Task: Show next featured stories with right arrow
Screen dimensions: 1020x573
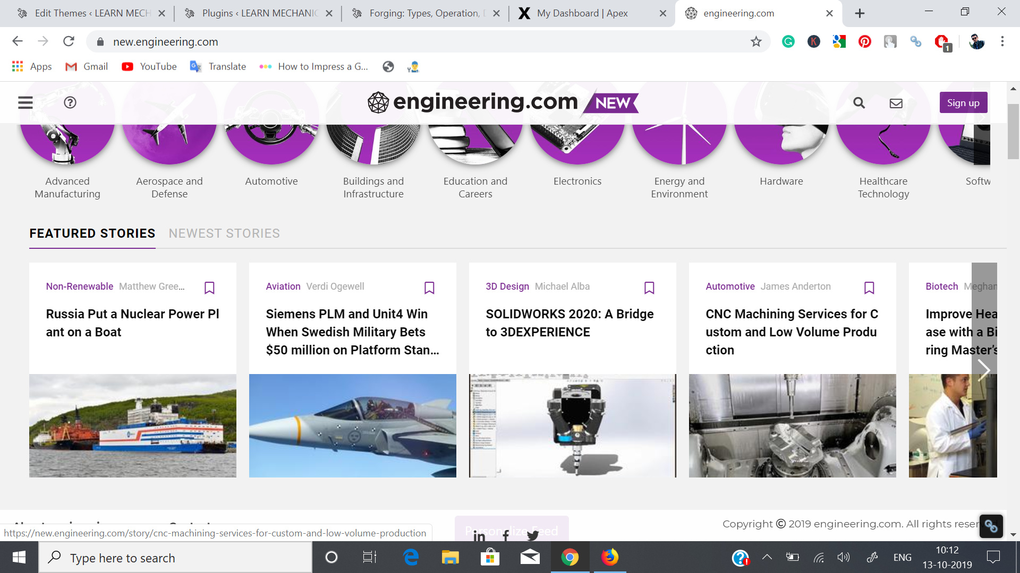Action: 984,370
